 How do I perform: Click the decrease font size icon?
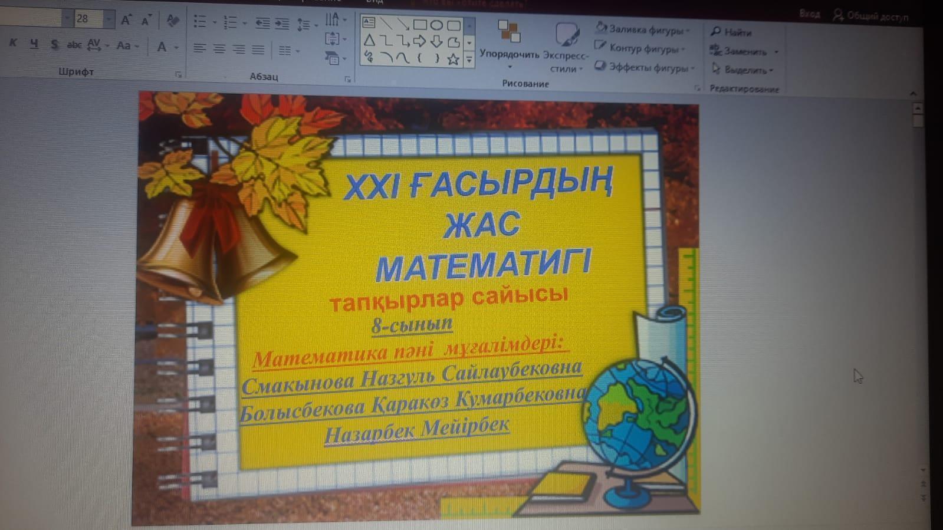click(x=146, y=21)
